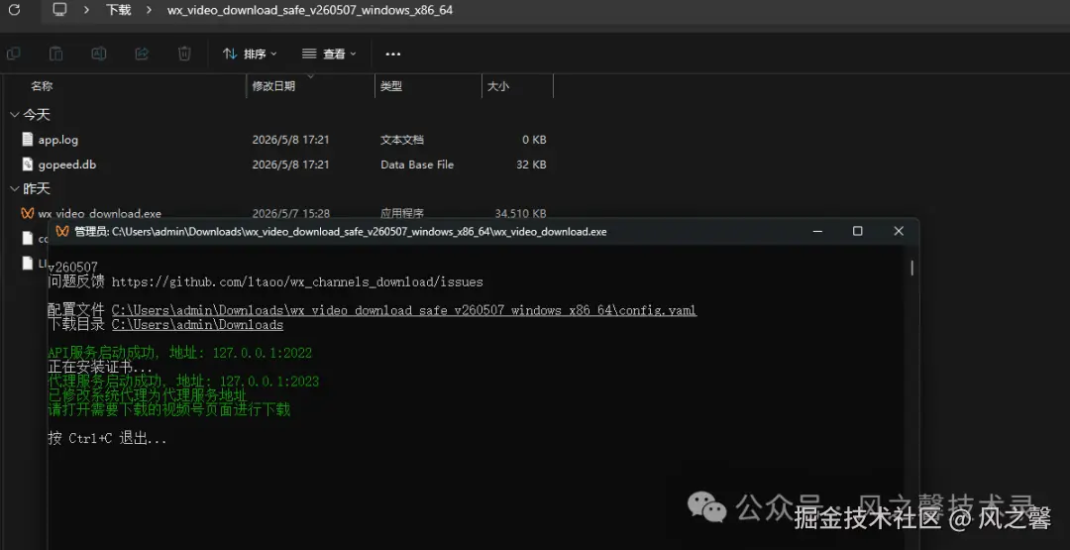1070x550 pixels.
Task: Click the This PC monitor icon in breadcrumb
Action: tap(60, 10)
